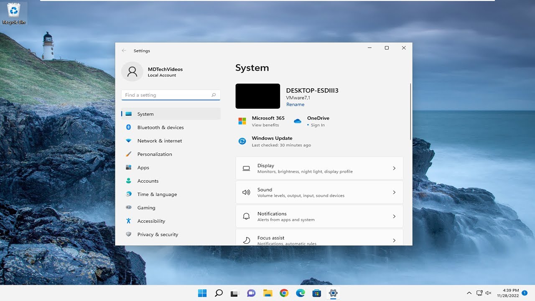535x301 pixels.
Task: Open Apps settings category
Action: click(171, 167)
